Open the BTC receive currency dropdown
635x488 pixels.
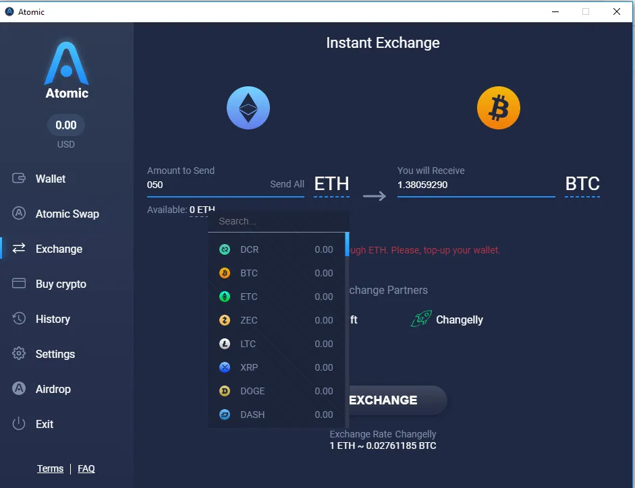click(x=582, y=184)
